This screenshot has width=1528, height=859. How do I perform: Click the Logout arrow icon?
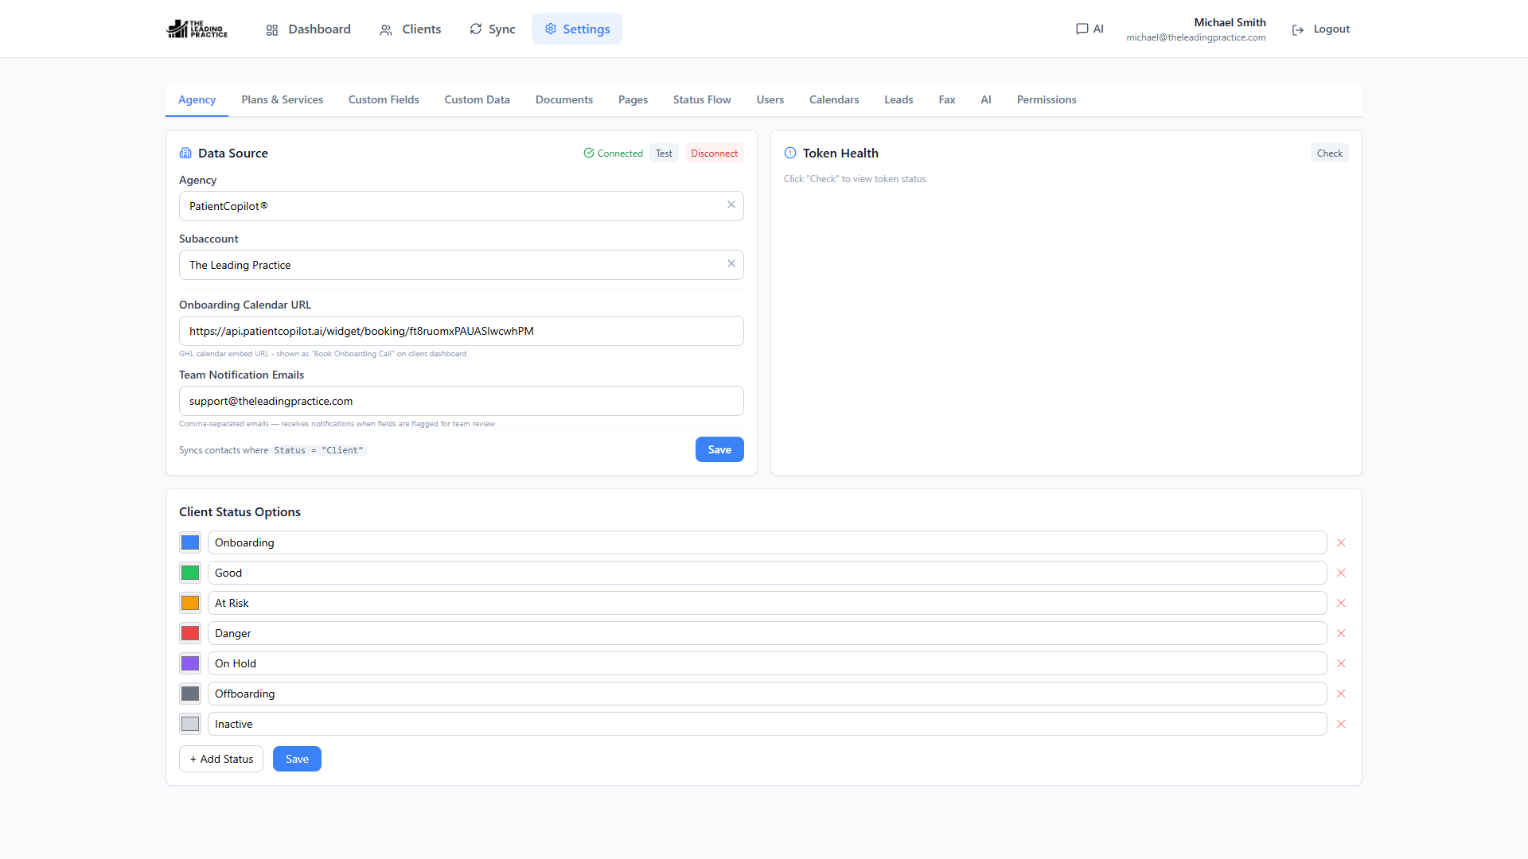pyautogui.click(x=1298, y=29)
